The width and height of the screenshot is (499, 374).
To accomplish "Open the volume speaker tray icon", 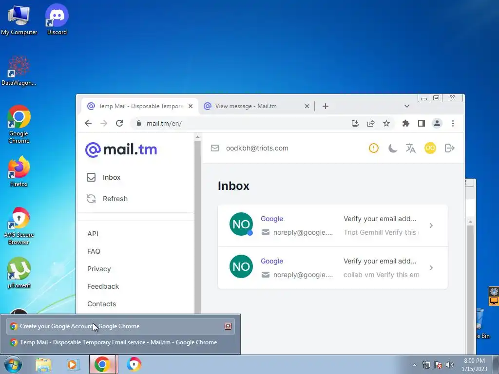I will 450,365.
